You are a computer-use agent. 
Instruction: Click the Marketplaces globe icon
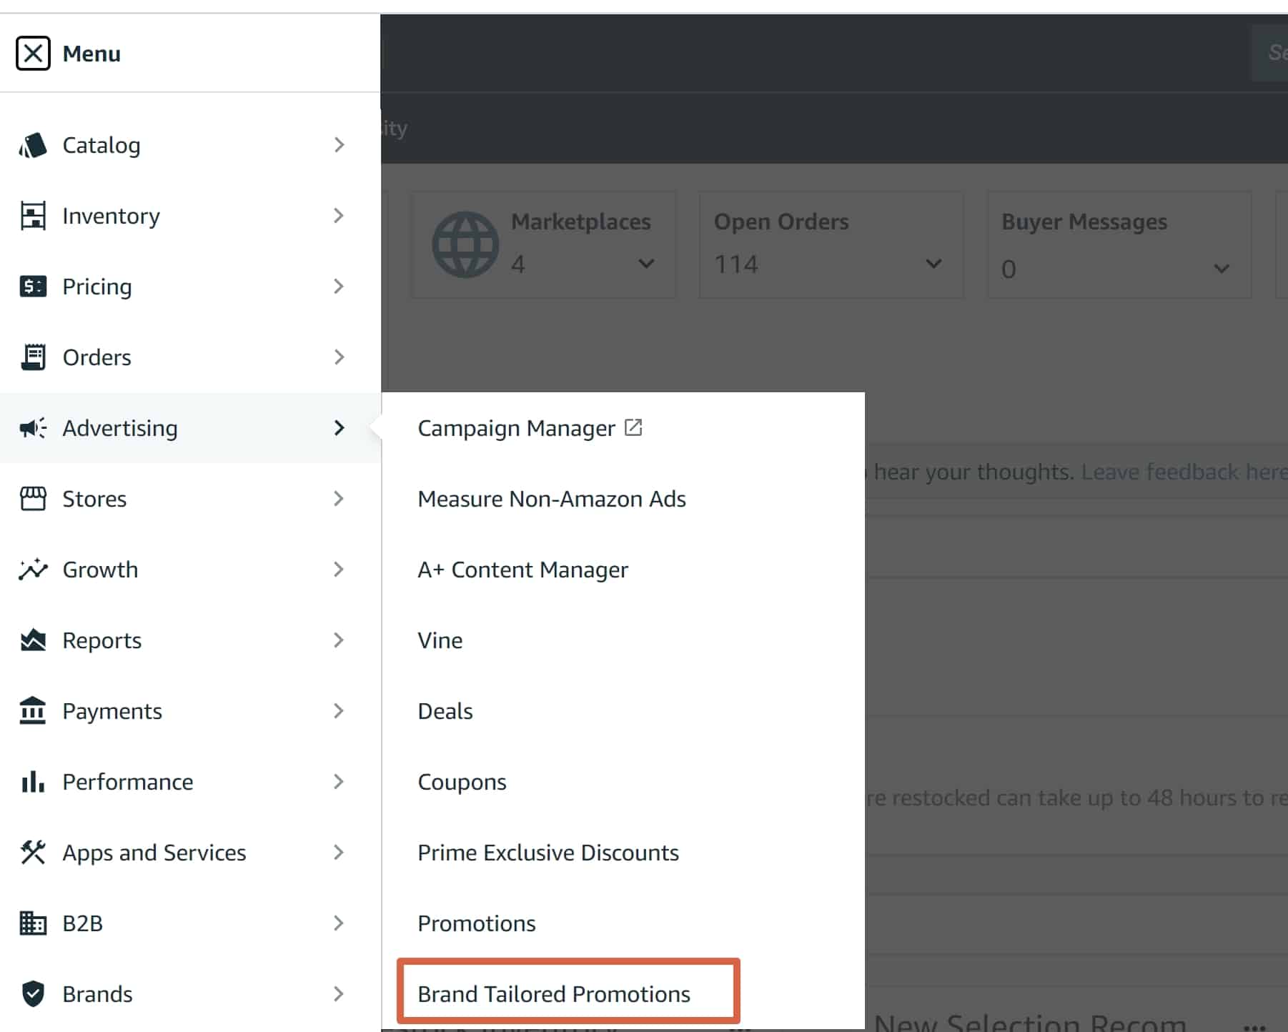point(465,244)
